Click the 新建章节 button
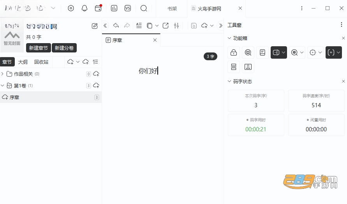 tap(38, 48)
